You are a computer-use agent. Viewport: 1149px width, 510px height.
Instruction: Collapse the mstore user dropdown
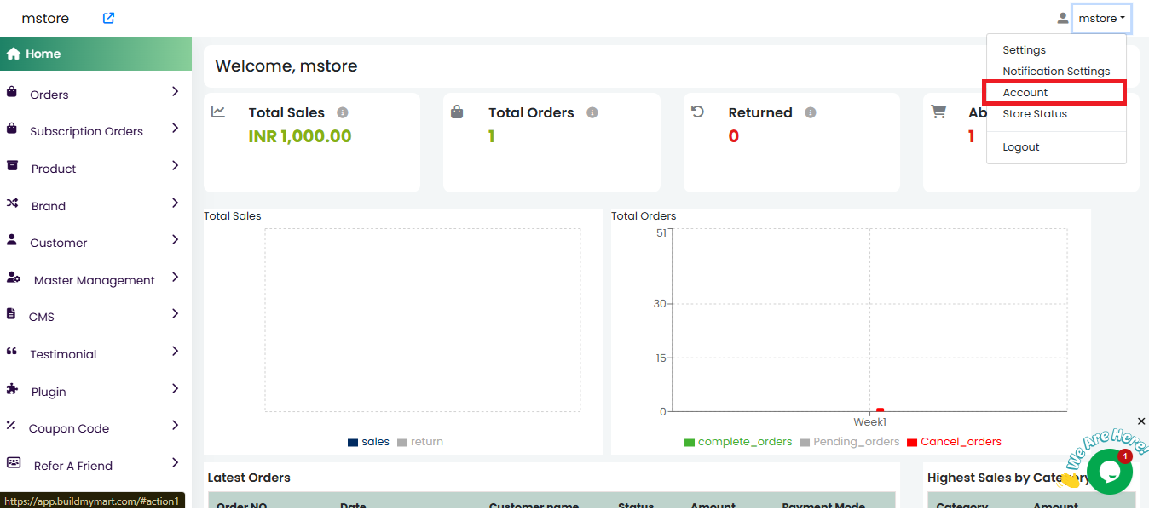point(1101,18)
